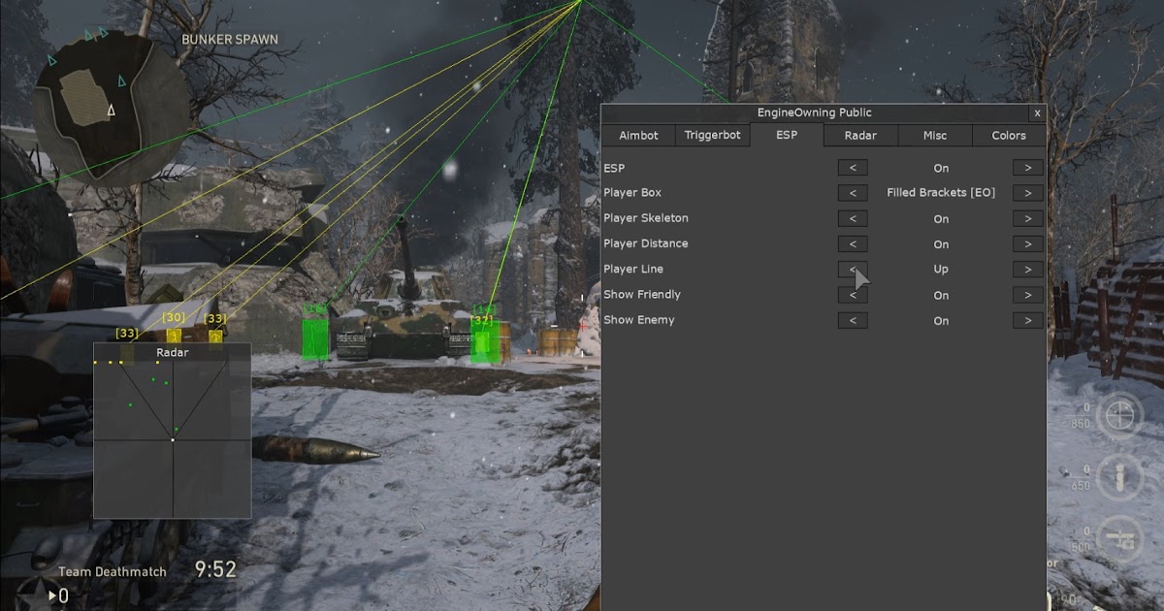Click the Show Friendly On value

(941, 296)
